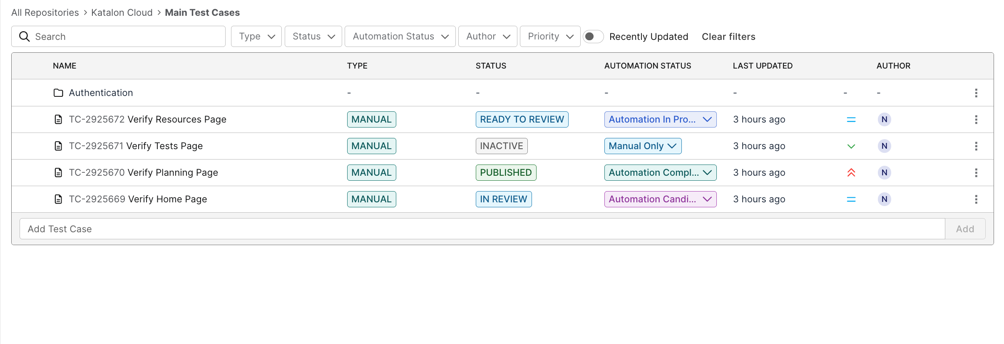1004x344 pixels.
Task: Expand Automation Completed status dropdown
Action: tap(661, 173)
